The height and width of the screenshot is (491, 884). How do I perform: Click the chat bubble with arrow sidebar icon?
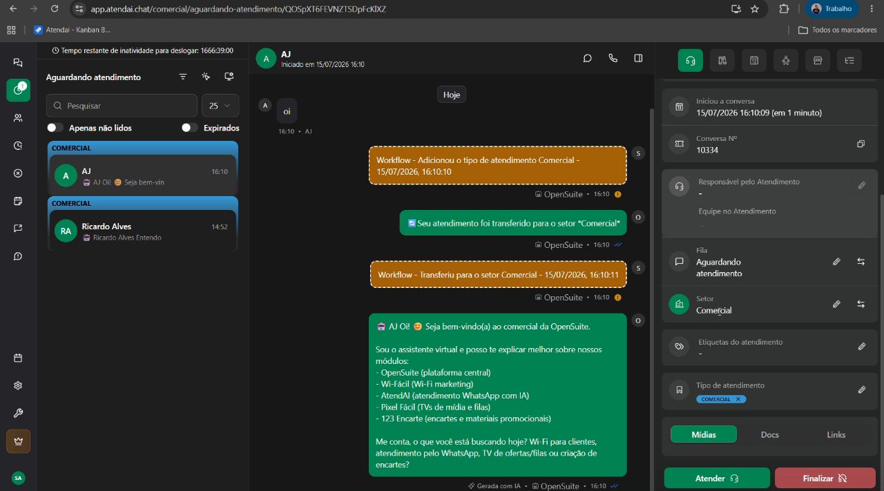pos(18,229)
